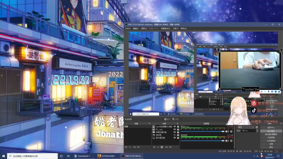Click the 开始录制 button
Image resolution: width=283 pixels, height=159 pixels.
(x=271, y=137)
